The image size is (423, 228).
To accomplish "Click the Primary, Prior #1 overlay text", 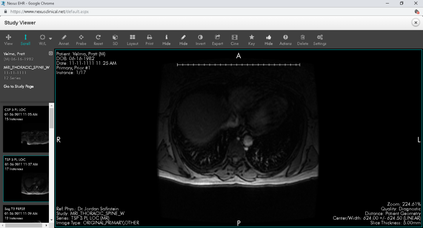I will (73, 68).
